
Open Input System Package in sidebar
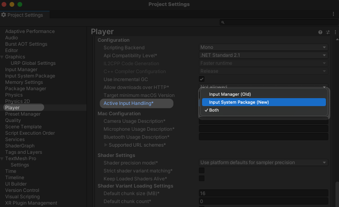30,76
